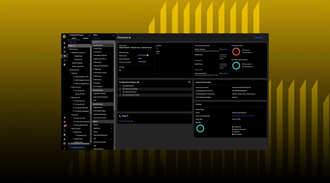This screenshot has height=183, width=330.
Task: Click the Configuration Snippets gear icon
Action: (x=189, y=82)
